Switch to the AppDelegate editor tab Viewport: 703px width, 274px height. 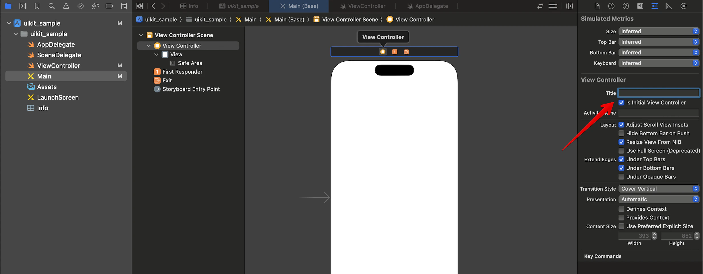pyautogui.click(x=427, y=6)
